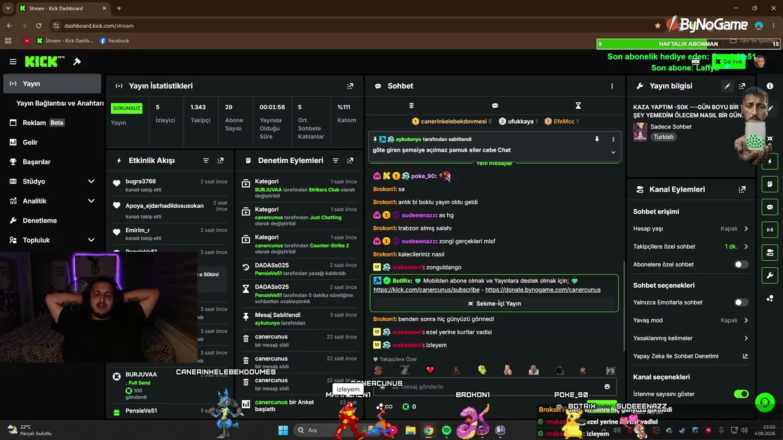This screenshot has height=440, width=783.
Task: Open pinned message three-dot menu
Action: click(613, 139)
